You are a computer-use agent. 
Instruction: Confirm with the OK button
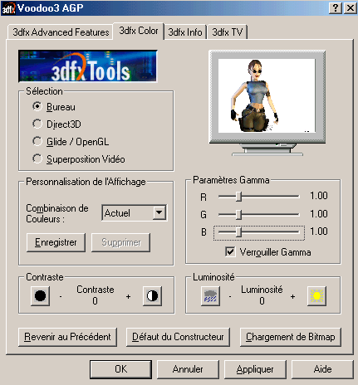[120, 369]
